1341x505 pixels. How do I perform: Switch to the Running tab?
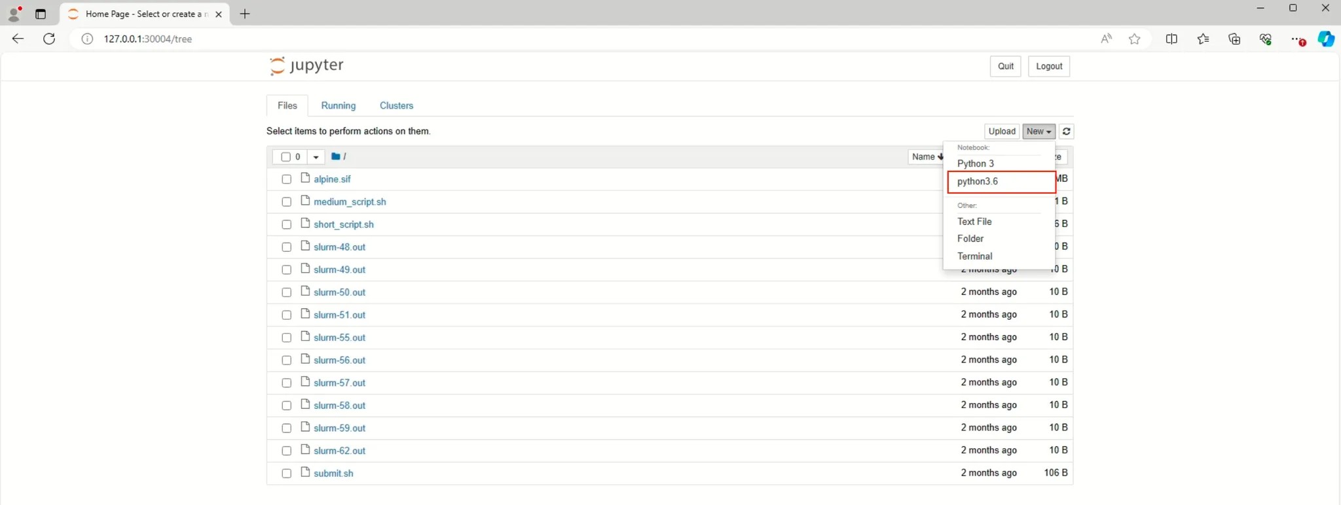coord(338,105)
